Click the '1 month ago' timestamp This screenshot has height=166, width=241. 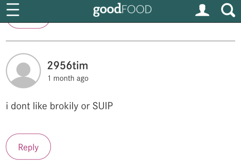(68, 78)
